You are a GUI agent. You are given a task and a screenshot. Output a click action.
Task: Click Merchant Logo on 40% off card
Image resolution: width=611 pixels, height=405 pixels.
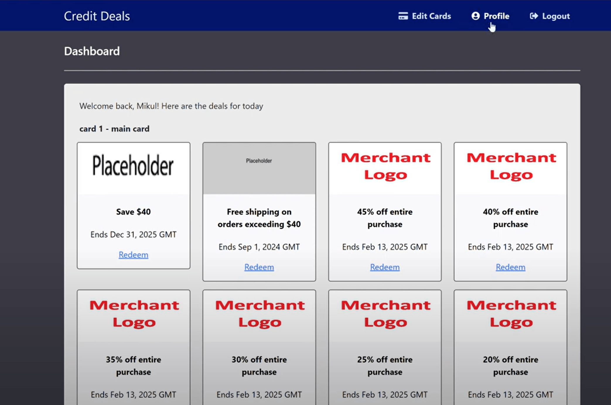coord(511,166)
